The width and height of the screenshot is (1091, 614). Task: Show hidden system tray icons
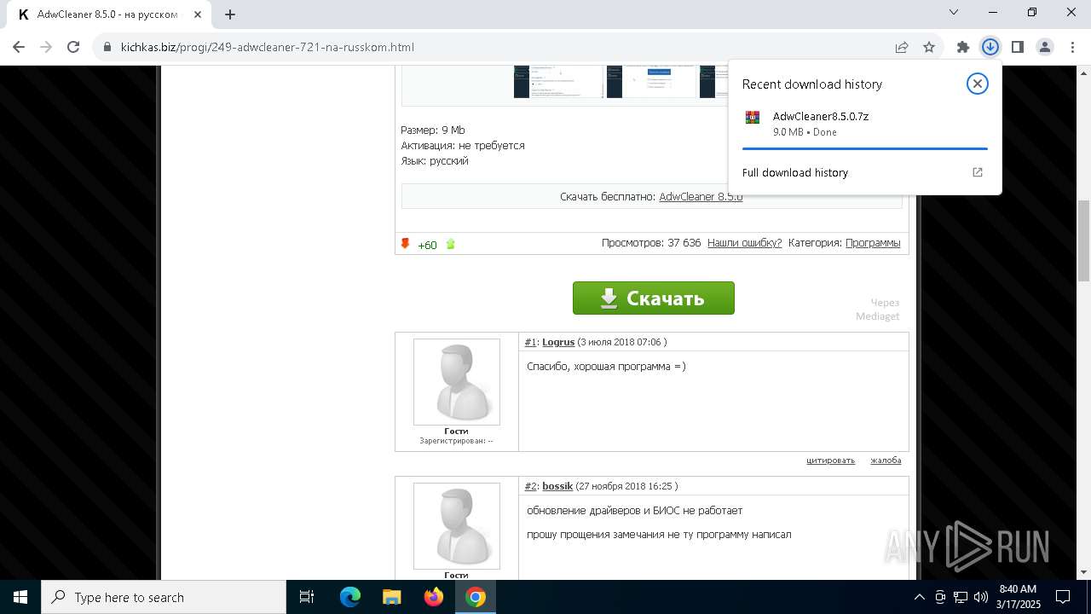920,597
